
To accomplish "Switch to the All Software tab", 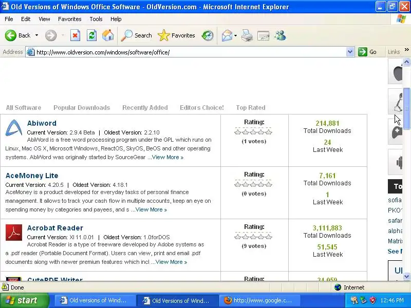I will tap(24, 108).
